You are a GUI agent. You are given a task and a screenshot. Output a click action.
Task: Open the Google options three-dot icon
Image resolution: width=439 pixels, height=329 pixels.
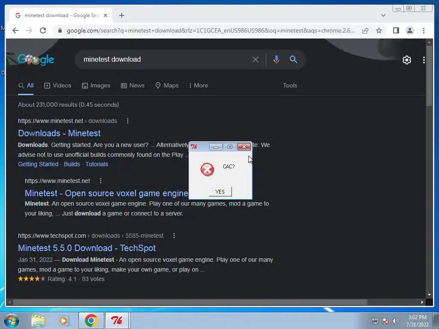[x=424, y=60]
